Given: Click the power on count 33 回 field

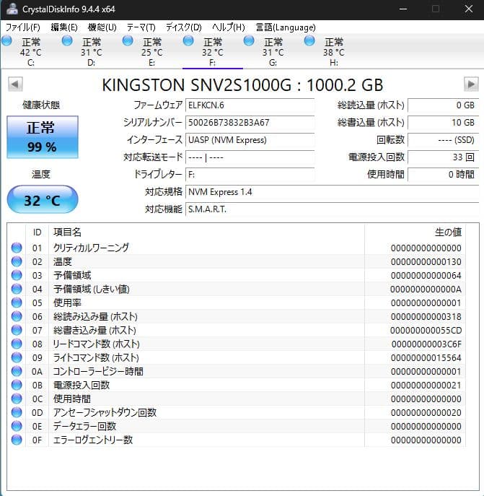Looking at the screenshot, I should click(x=443, y=157).
